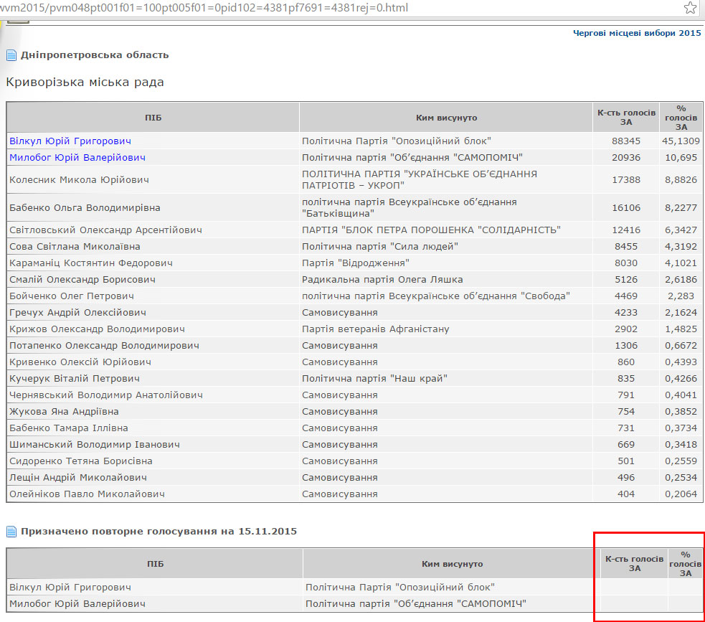Click Ким висунуто header in upper table
This screenshot has height=622, width=705.
point(446,118)
